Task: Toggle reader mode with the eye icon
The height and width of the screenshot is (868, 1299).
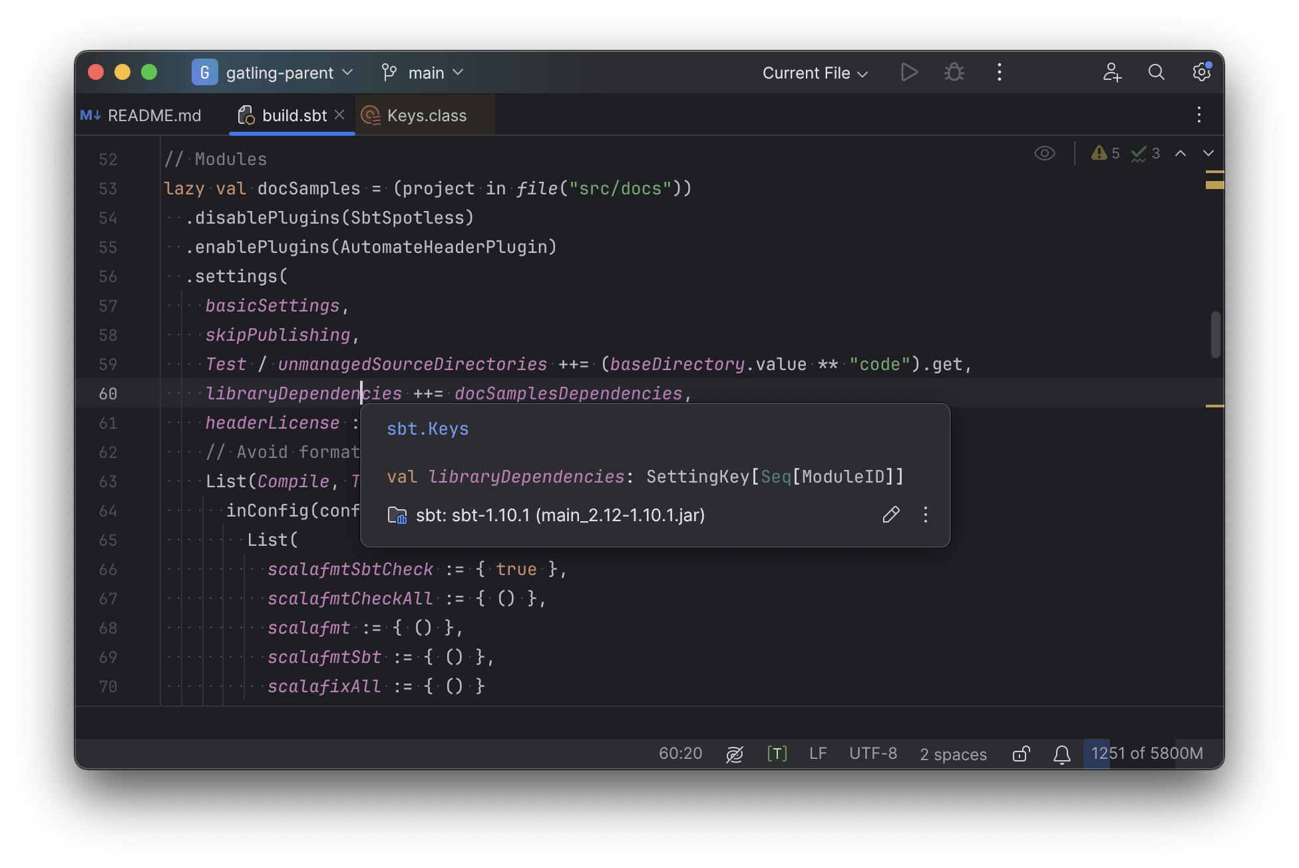Action: pyautogui.click(x=1044, y=153)
